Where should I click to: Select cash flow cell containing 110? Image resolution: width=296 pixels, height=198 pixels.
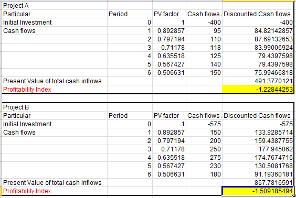pyautogui.click(x=204, y=39)
